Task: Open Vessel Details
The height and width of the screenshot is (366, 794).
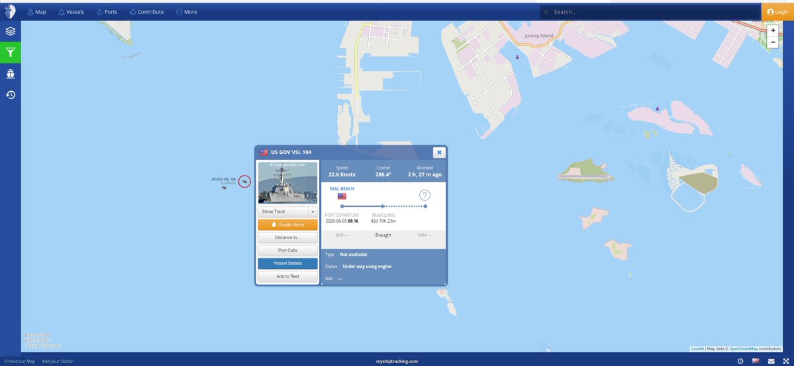Action: pos(287,264)
